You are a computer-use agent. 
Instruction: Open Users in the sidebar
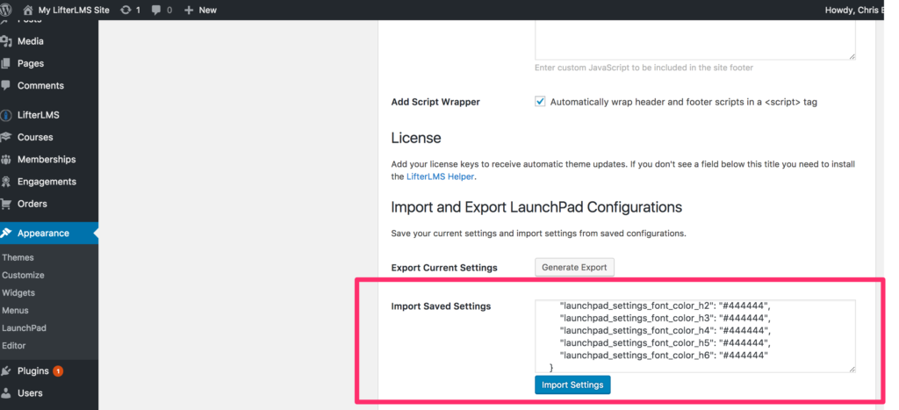(30, 392)
